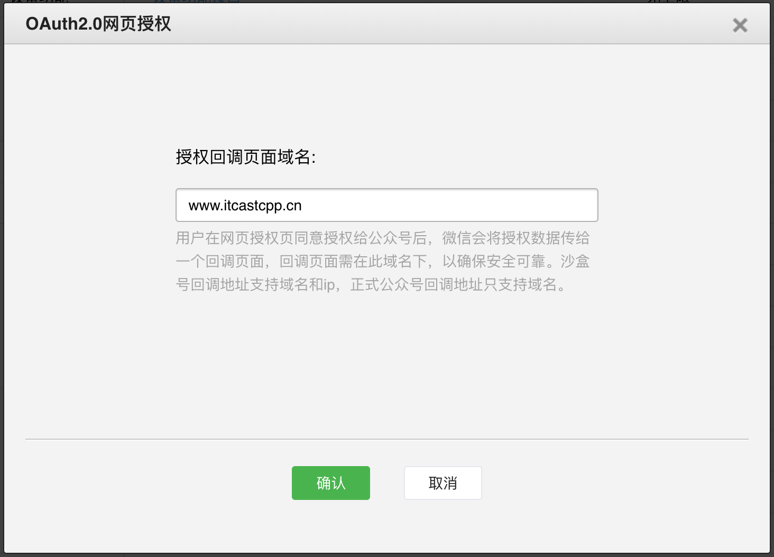Click the horizontal divider above the buttons
The height and width of the screenshot is (557, 774).
point(386,437)
